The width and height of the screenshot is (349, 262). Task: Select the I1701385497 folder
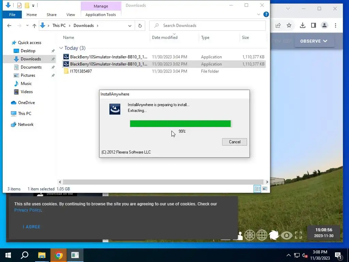pyautogui.click(x=164, y=71)
